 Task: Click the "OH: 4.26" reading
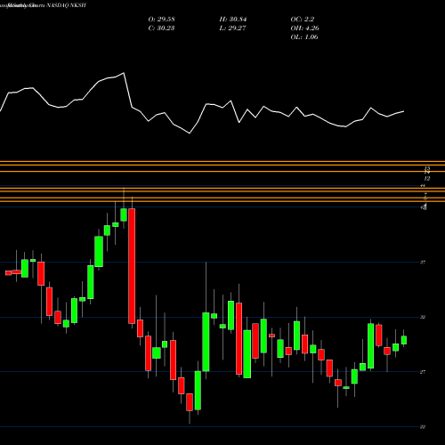[x=304, y=28]
